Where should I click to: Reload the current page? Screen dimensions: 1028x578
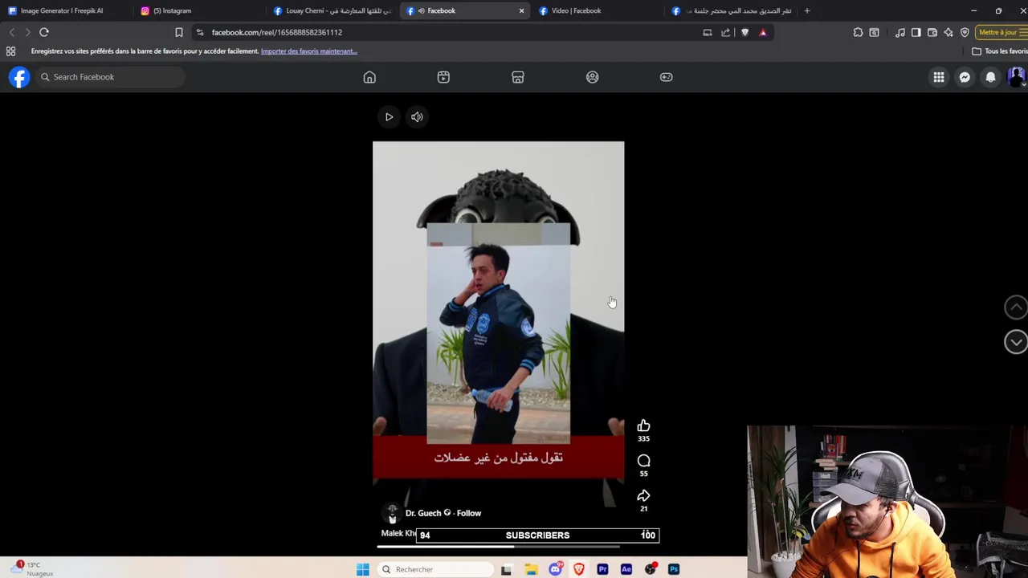coord(44,32)
